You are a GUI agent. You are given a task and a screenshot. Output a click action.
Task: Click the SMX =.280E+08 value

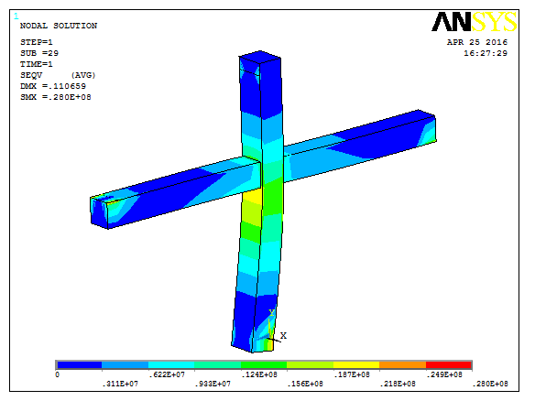[x=56, y=97]
